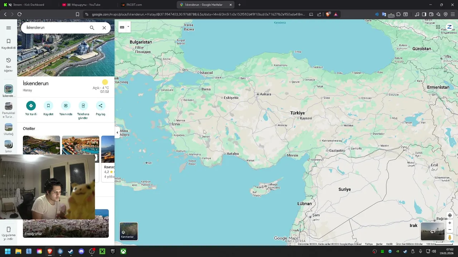This screenshot has width=458, height=257.
Task: Open the Street View preview thumbnail
Action: tap(433, 231)
